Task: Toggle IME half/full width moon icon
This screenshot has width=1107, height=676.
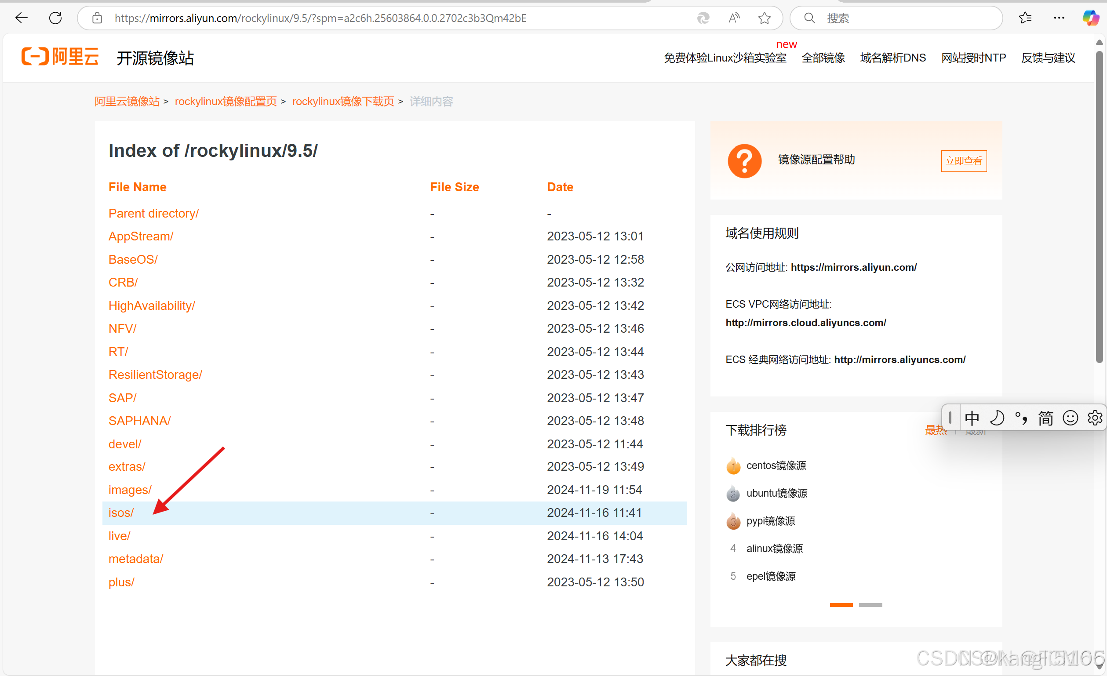Action: (x=997, y=418)
